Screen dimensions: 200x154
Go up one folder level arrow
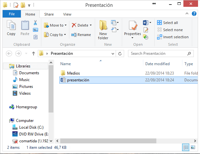click(x=34, y=53)
